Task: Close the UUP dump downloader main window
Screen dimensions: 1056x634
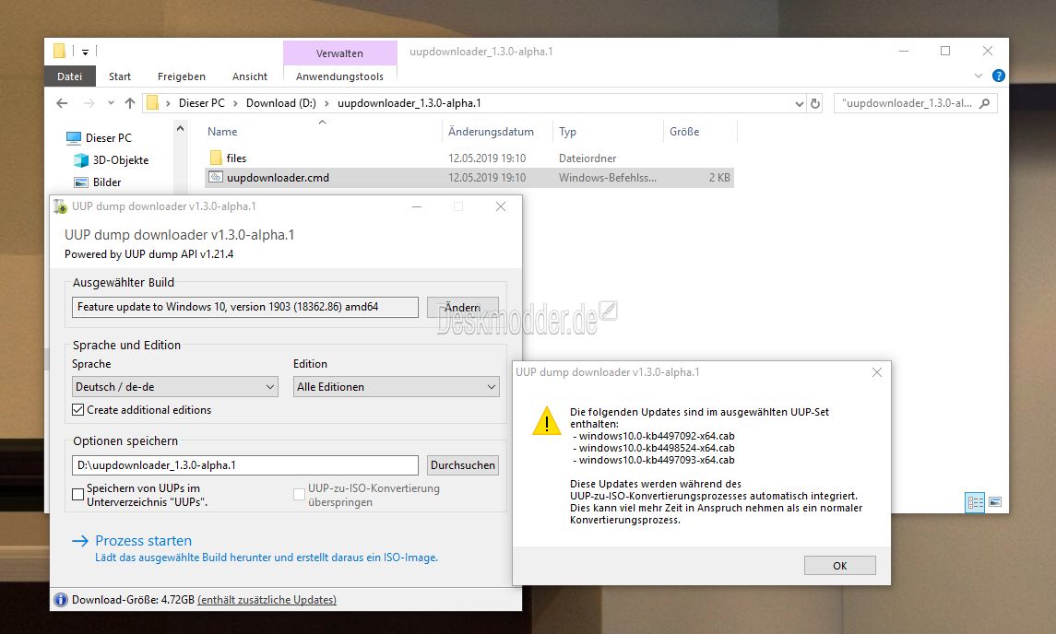Action: (x=501, y=206)
